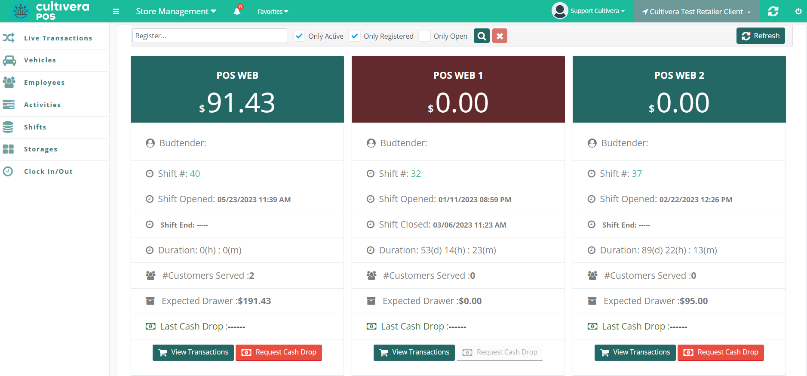Click the Refresh button
Viewport: 807px width, 376px height.
(x=761, y=36)
